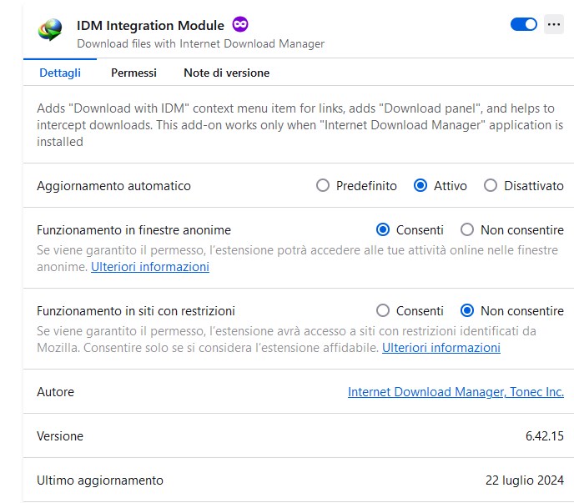Select Disattivato for automatic updates

[x=491, y=186]
